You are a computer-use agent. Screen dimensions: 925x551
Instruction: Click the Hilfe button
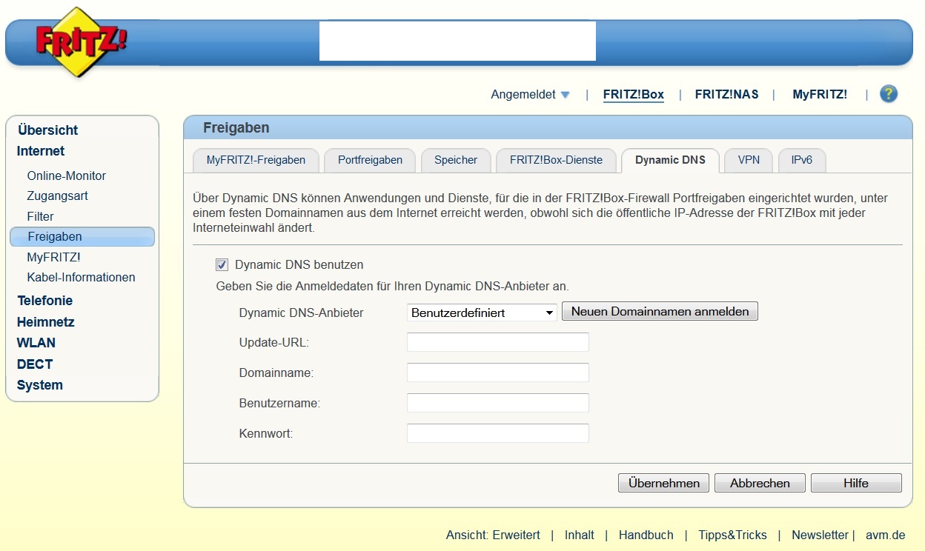(856, 483)
